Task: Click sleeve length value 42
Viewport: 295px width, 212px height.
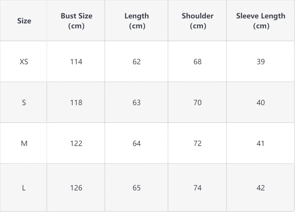Action: tap(261, 188)
